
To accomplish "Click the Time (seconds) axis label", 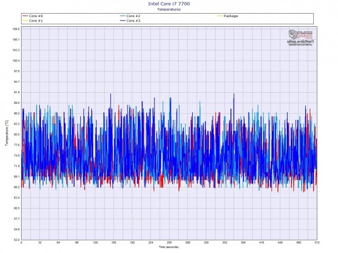I will [x=169, y=247].
